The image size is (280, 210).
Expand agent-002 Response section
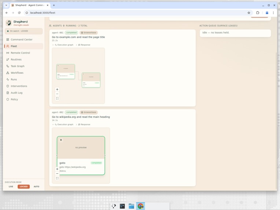coord(83,125)
